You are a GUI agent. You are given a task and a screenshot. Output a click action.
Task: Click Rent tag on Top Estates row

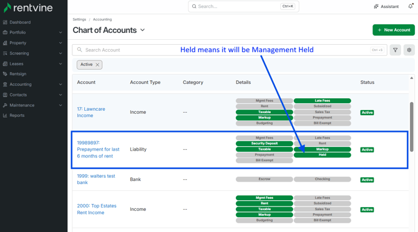[x=265, y=203]
